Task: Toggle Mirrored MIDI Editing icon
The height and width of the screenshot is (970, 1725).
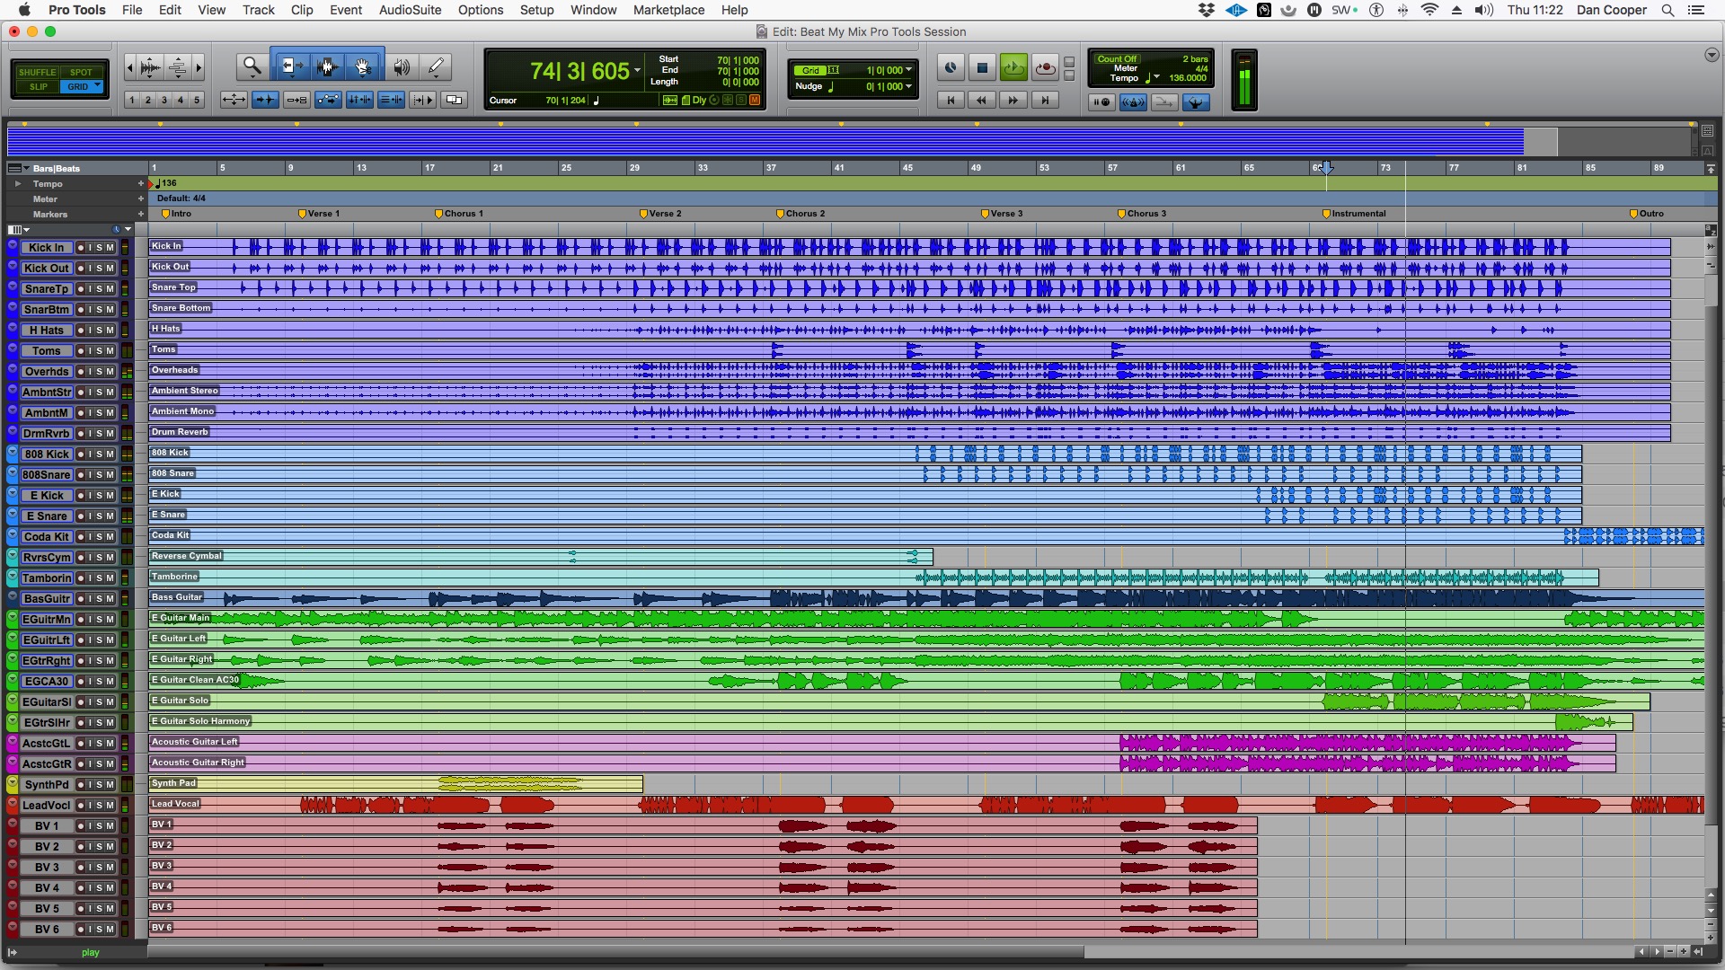Action: [x=296, y=100]
